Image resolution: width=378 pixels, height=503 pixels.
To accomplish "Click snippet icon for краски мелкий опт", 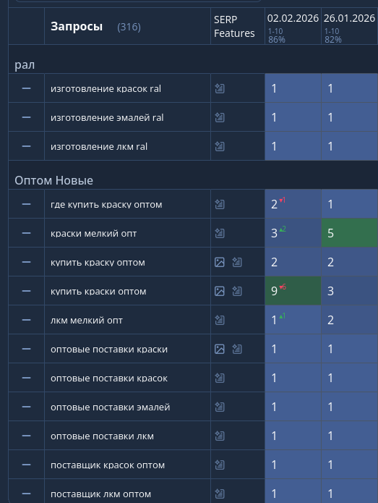I will 220,233.
